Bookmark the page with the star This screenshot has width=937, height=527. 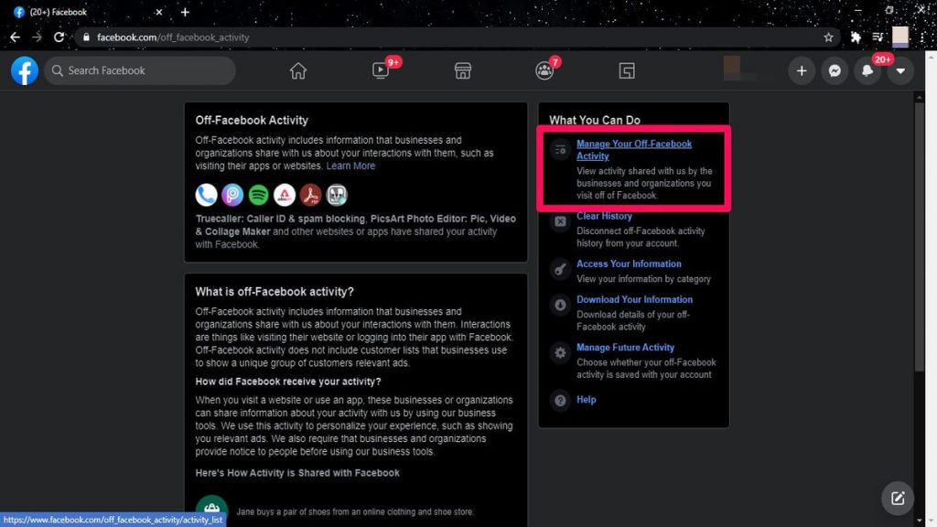pos(827,38)
